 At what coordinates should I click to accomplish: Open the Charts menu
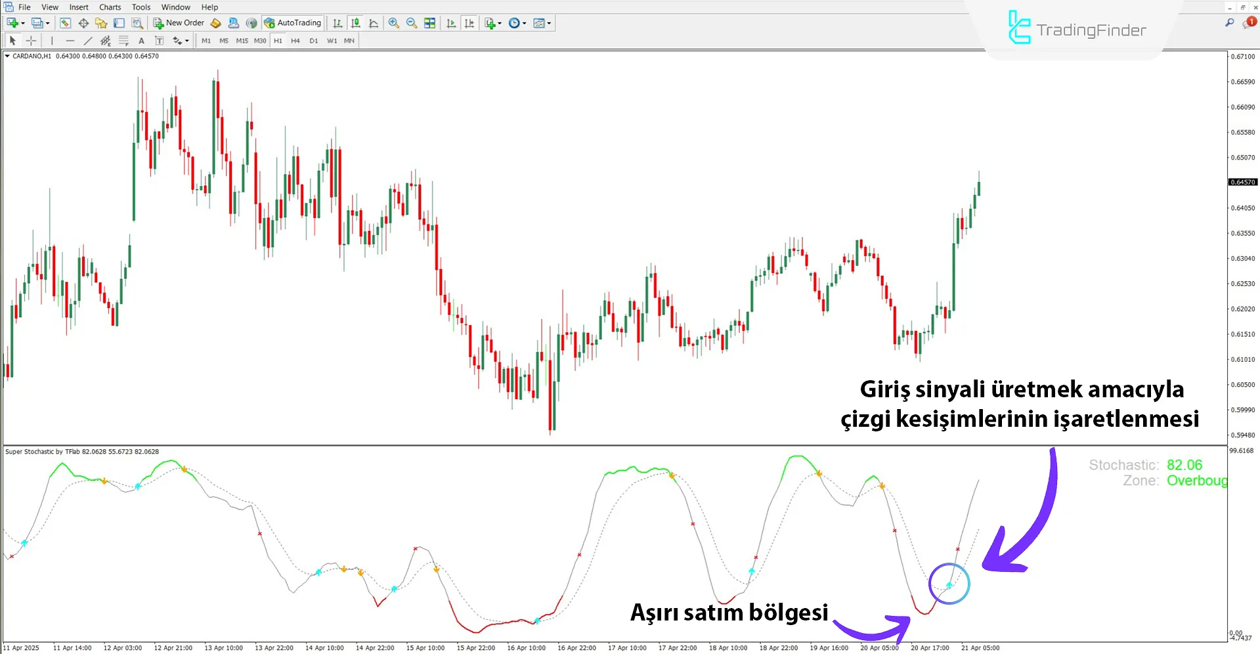[109, 7]
